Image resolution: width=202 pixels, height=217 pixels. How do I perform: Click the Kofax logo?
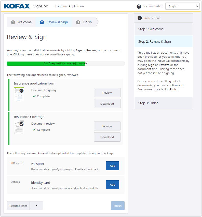(17, 6)
